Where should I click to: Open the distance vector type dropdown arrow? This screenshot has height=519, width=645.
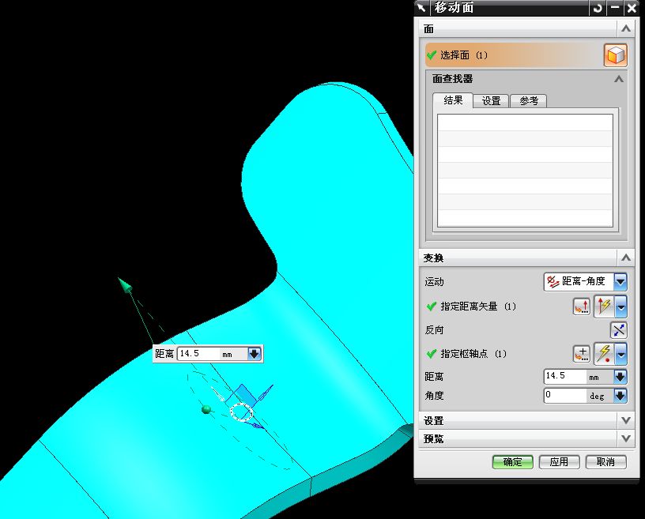(621, 307)
